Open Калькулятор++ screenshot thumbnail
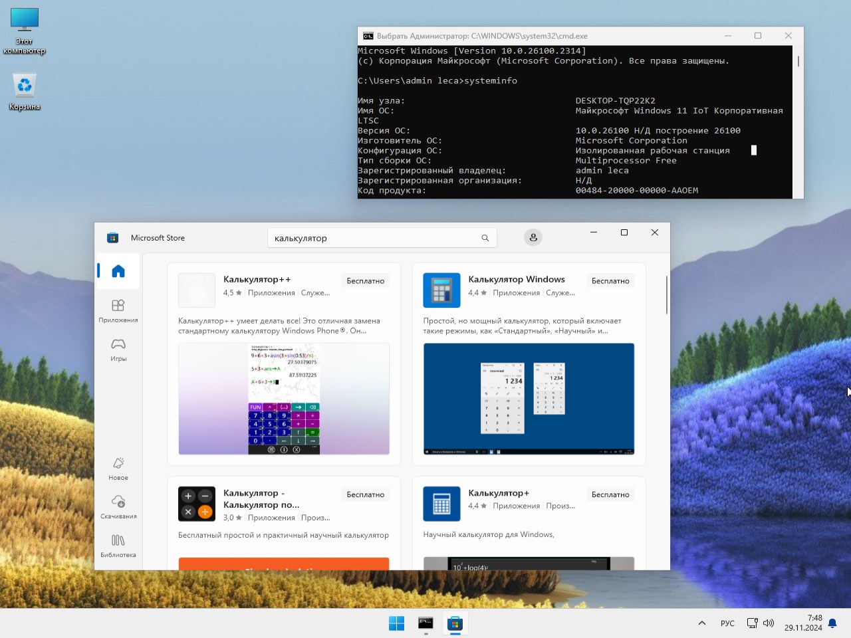The height and width of the screenshot is (638, 851). pyautogui.click(x=284, y=399)
